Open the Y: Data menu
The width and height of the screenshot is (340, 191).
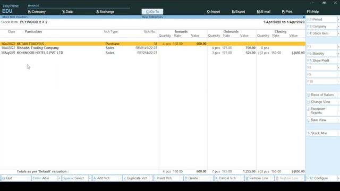pos(67,12)
